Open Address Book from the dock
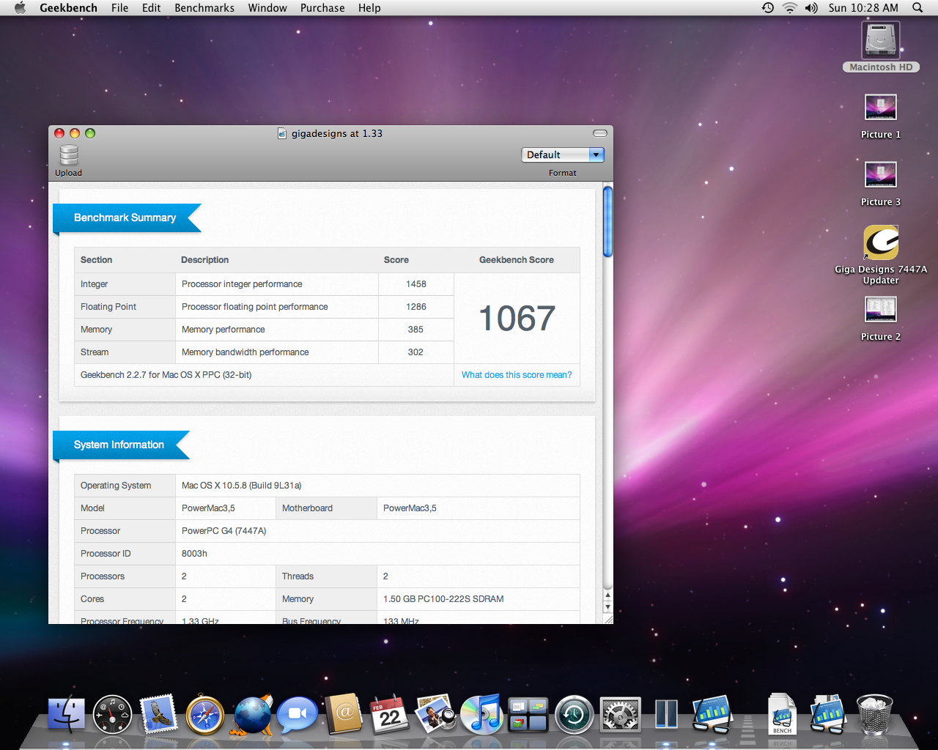This screenshot has height=750, width=938. click(x=344, y=714)
